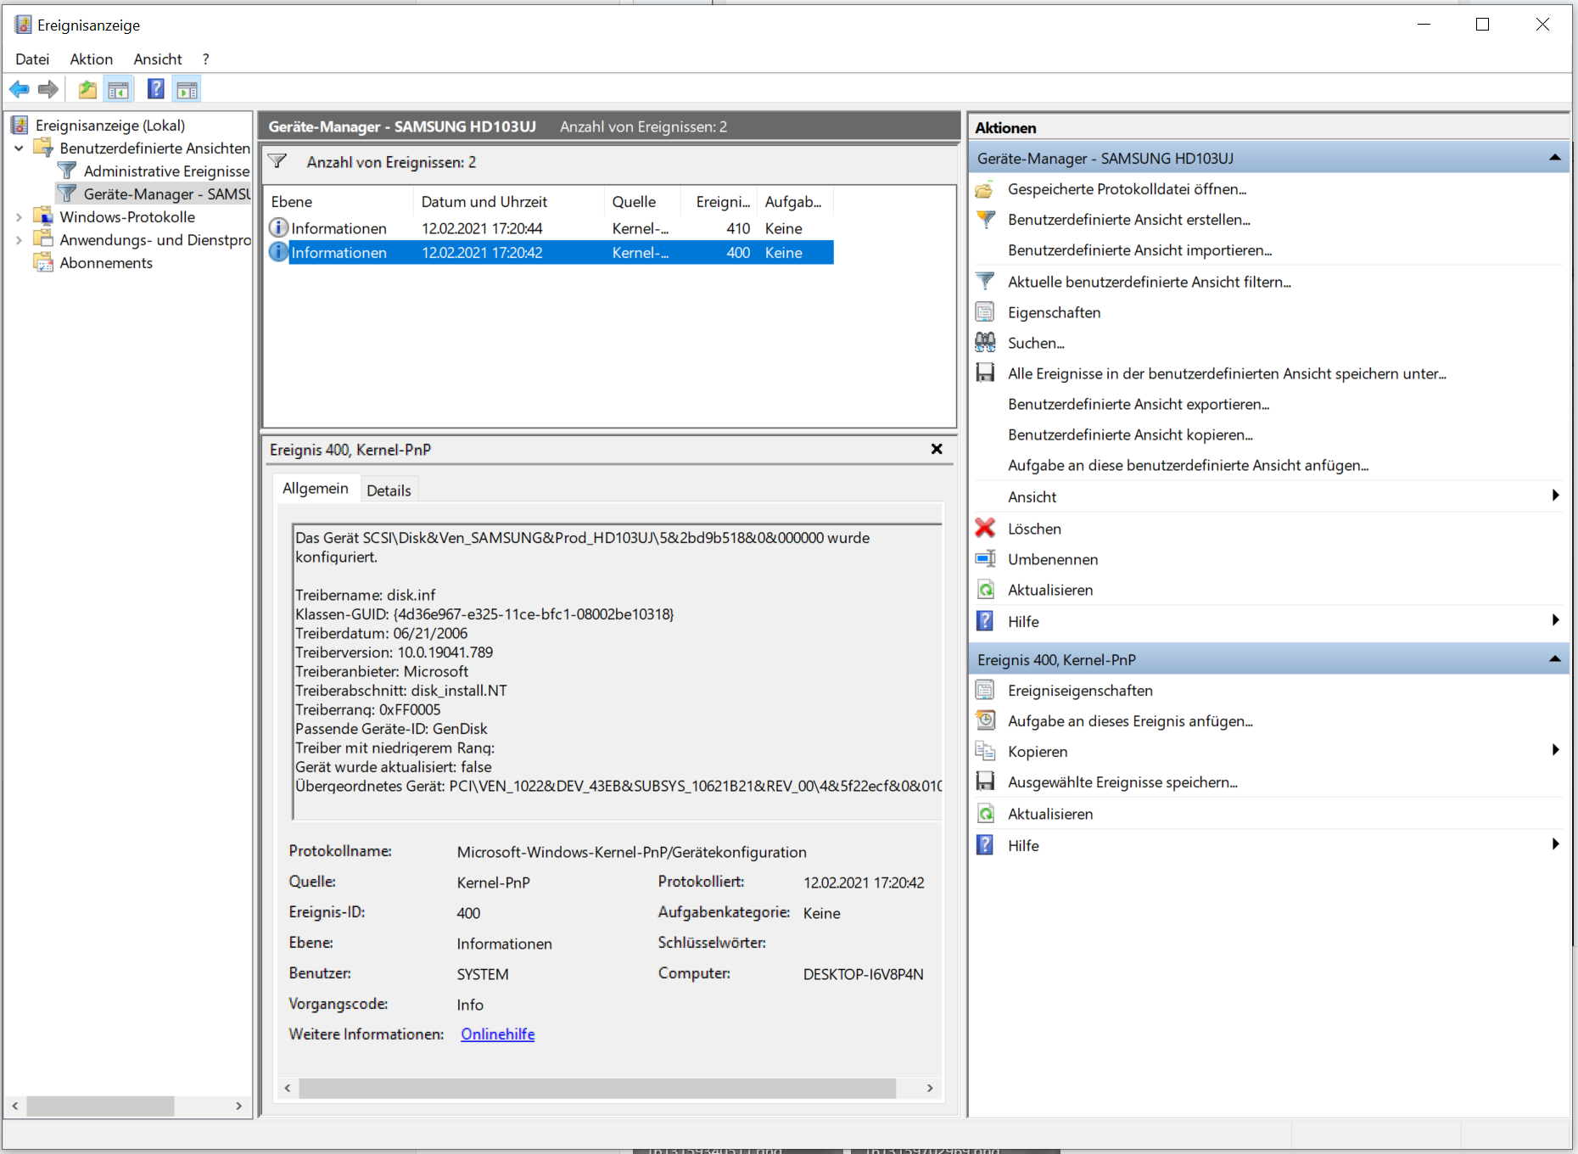
Task: Expand the Windows-Protokolle tree node
Action: 19,217
